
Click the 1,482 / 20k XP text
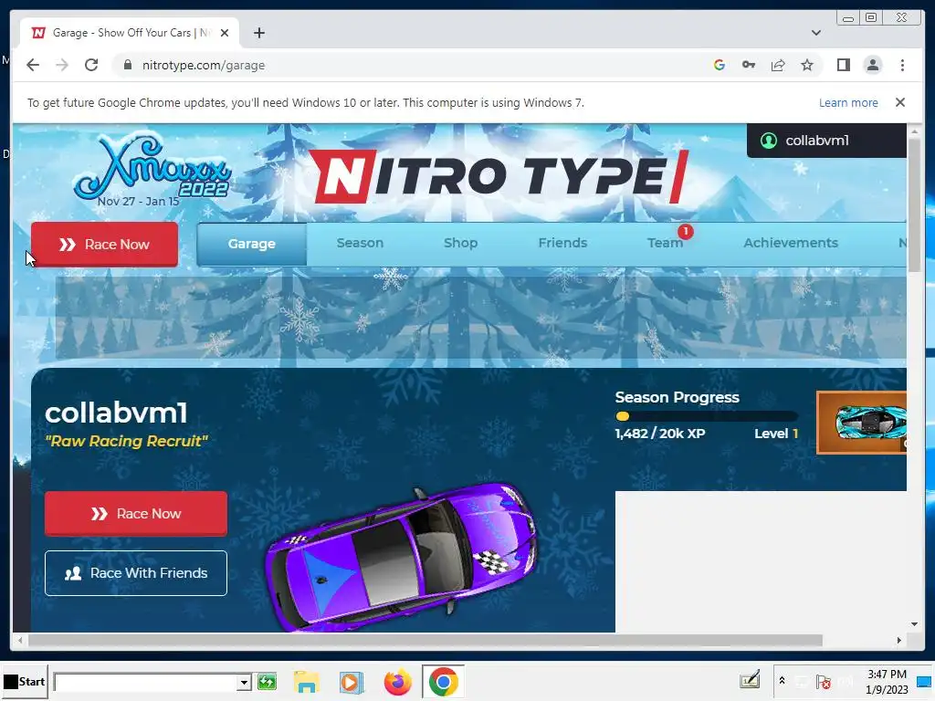660,434
